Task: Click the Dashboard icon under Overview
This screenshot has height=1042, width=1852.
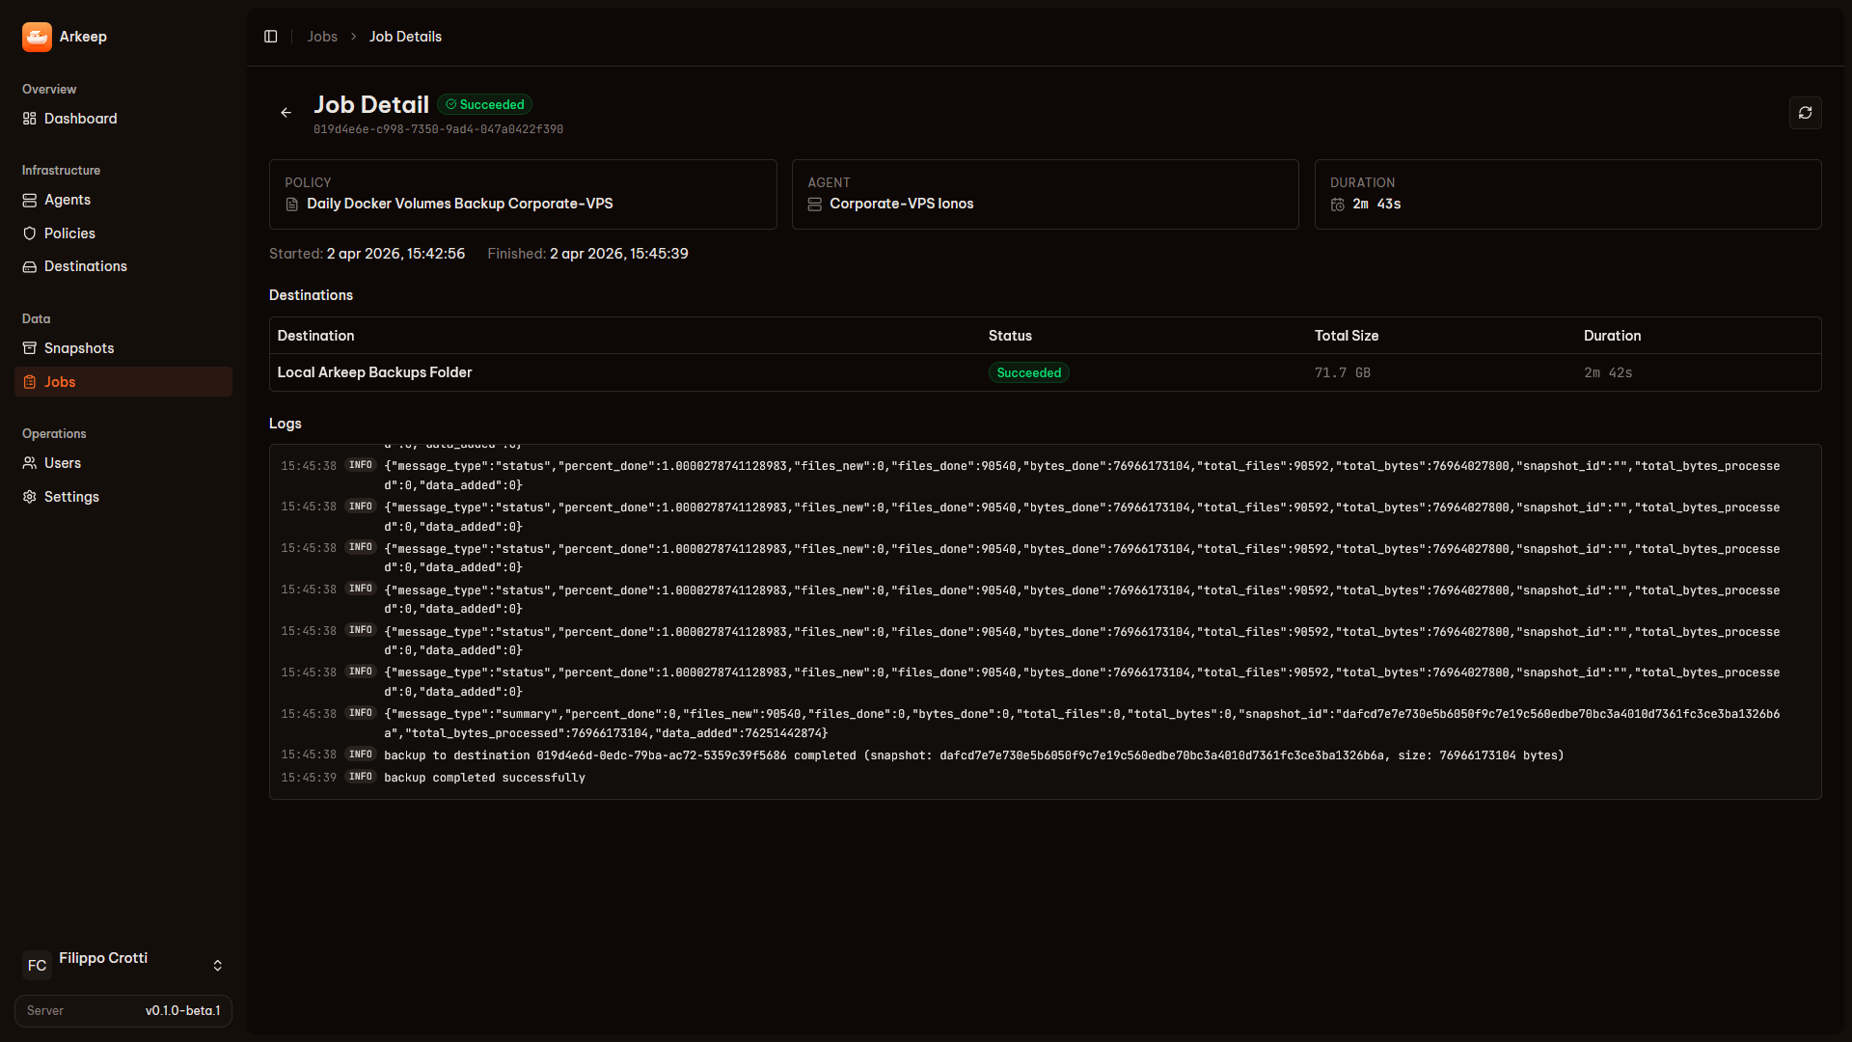Action: tap(29, 118)
